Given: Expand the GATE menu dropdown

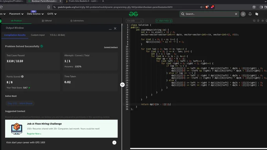Looking at the screenshot, I should pos(52,14).
